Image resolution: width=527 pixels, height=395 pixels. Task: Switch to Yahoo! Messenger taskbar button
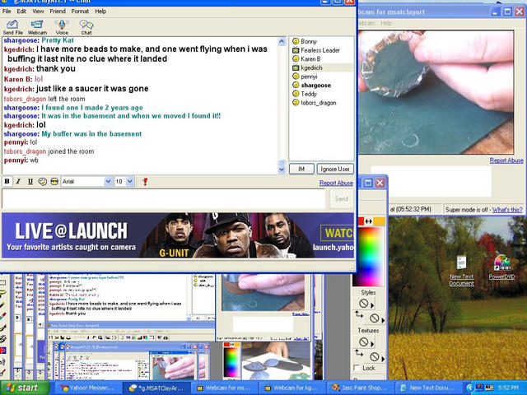[87, 388]
